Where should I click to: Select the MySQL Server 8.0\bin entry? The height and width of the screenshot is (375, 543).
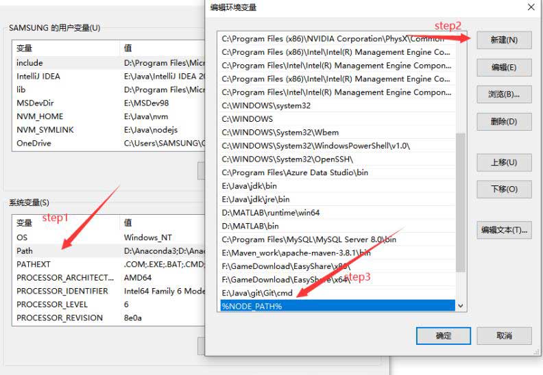(x=337, y=240)
